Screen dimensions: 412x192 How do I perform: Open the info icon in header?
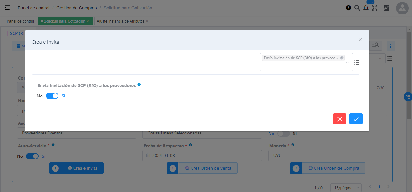348,8
